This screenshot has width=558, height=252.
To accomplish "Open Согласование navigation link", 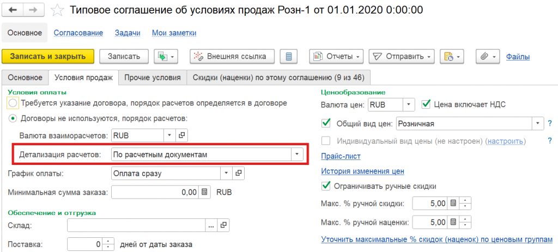I will (78, 33).
